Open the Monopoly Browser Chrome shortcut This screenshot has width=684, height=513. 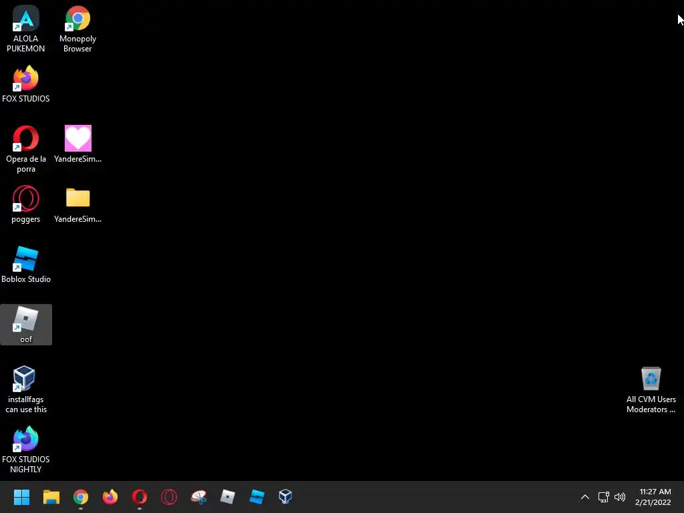(x=77, y=29)
